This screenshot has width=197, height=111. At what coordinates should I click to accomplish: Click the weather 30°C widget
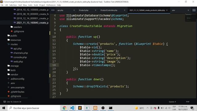tap(139, 108)
